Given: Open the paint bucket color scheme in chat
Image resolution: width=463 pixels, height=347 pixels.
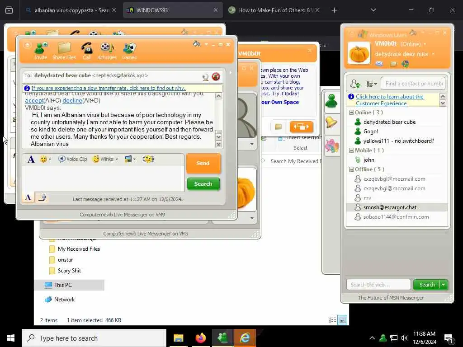Looking at the screenshot, I should click(x=196, y=44).
